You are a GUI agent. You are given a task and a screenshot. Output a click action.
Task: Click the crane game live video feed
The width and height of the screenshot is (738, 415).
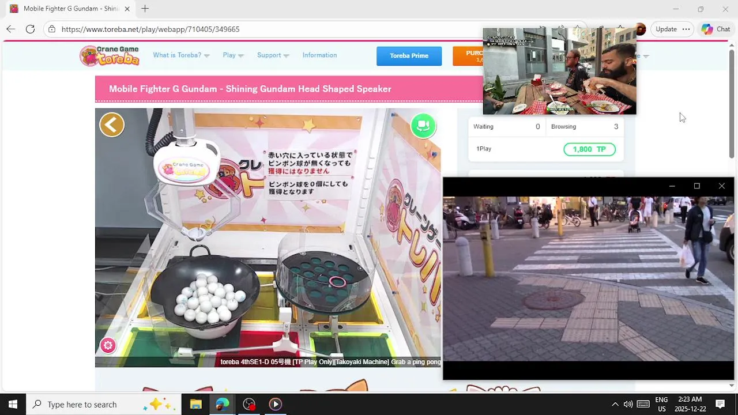(268, 237)
